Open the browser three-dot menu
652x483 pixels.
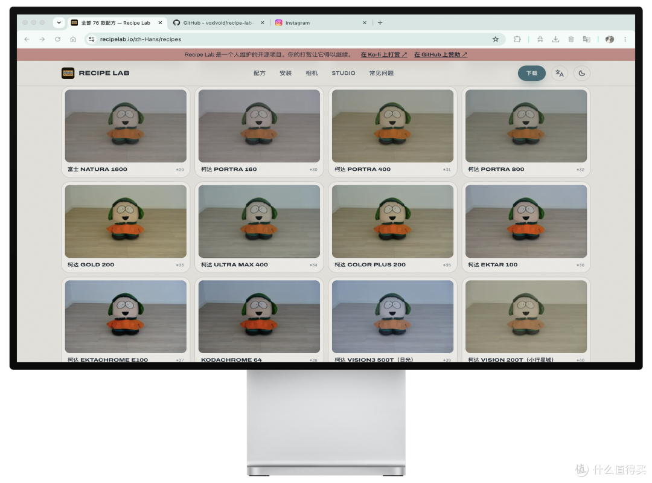pos(625,39)
